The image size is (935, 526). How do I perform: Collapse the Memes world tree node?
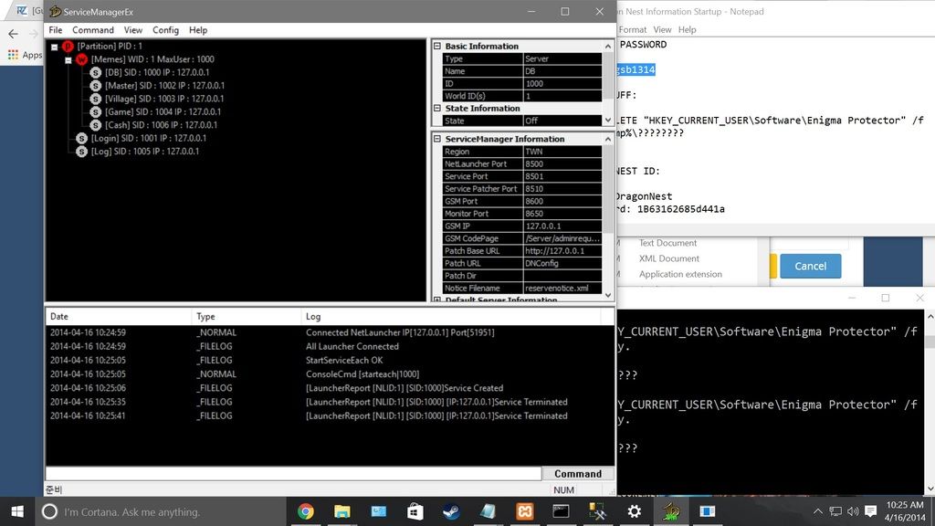point(68,59)
